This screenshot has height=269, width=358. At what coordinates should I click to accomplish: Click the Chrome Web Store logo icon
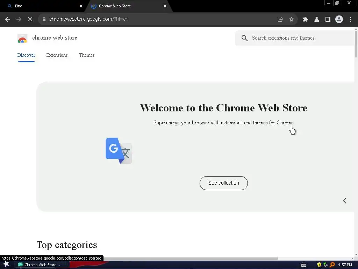point(22,38)
